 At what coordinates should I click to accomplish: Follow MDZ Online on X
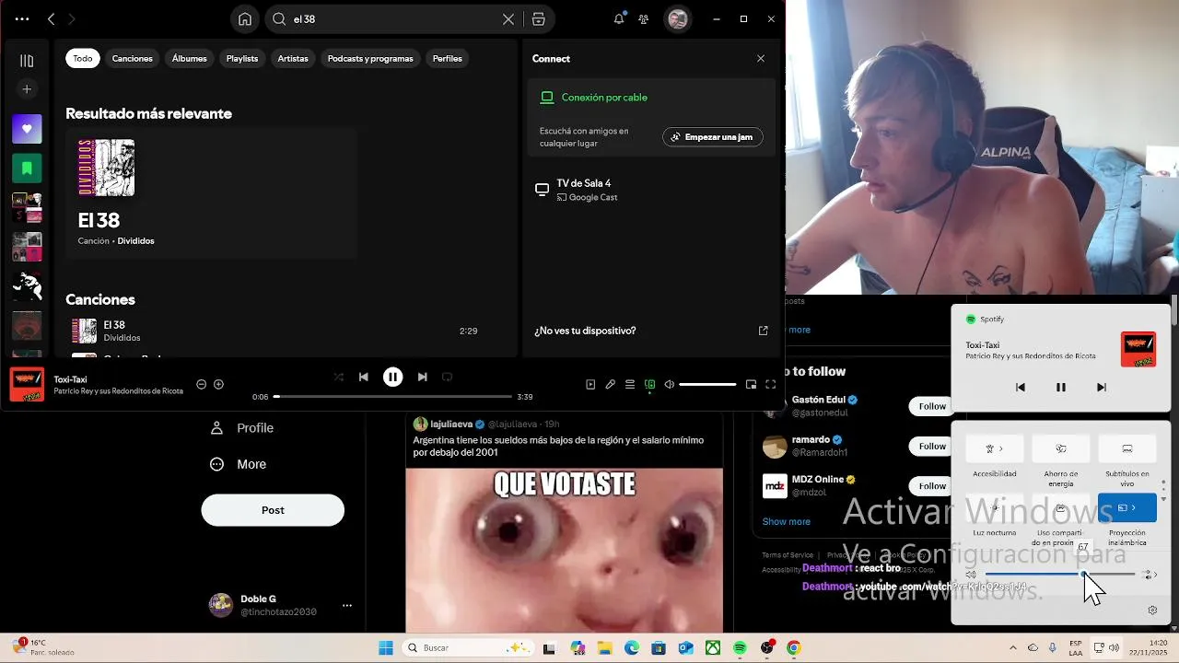pos(931,485)
